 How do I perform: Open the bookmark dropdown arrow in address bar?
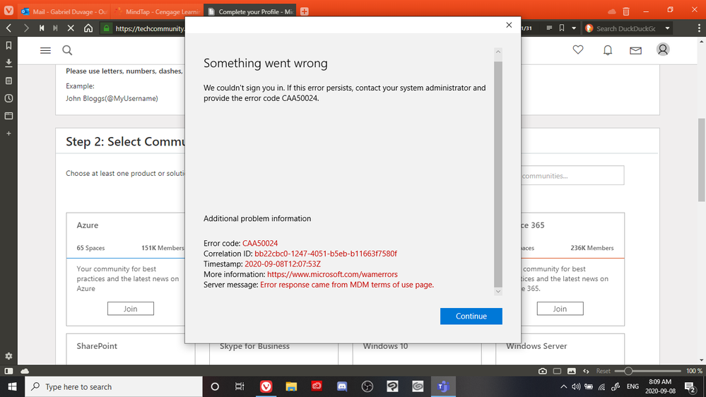click(x=574, y=28)
